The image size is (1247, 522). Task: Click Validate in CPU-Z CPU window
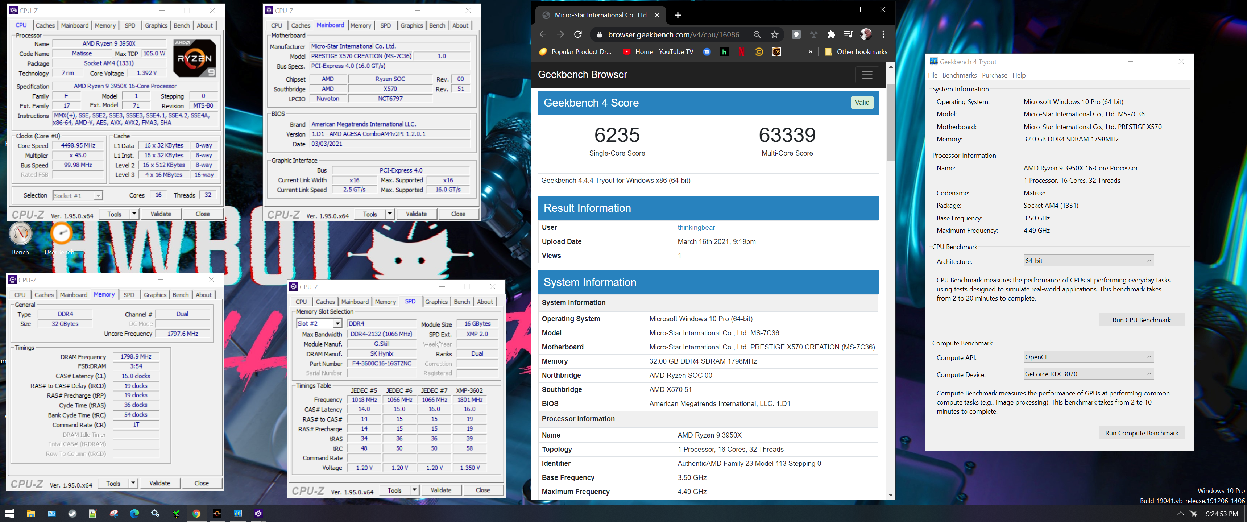(x=161, y=214)
